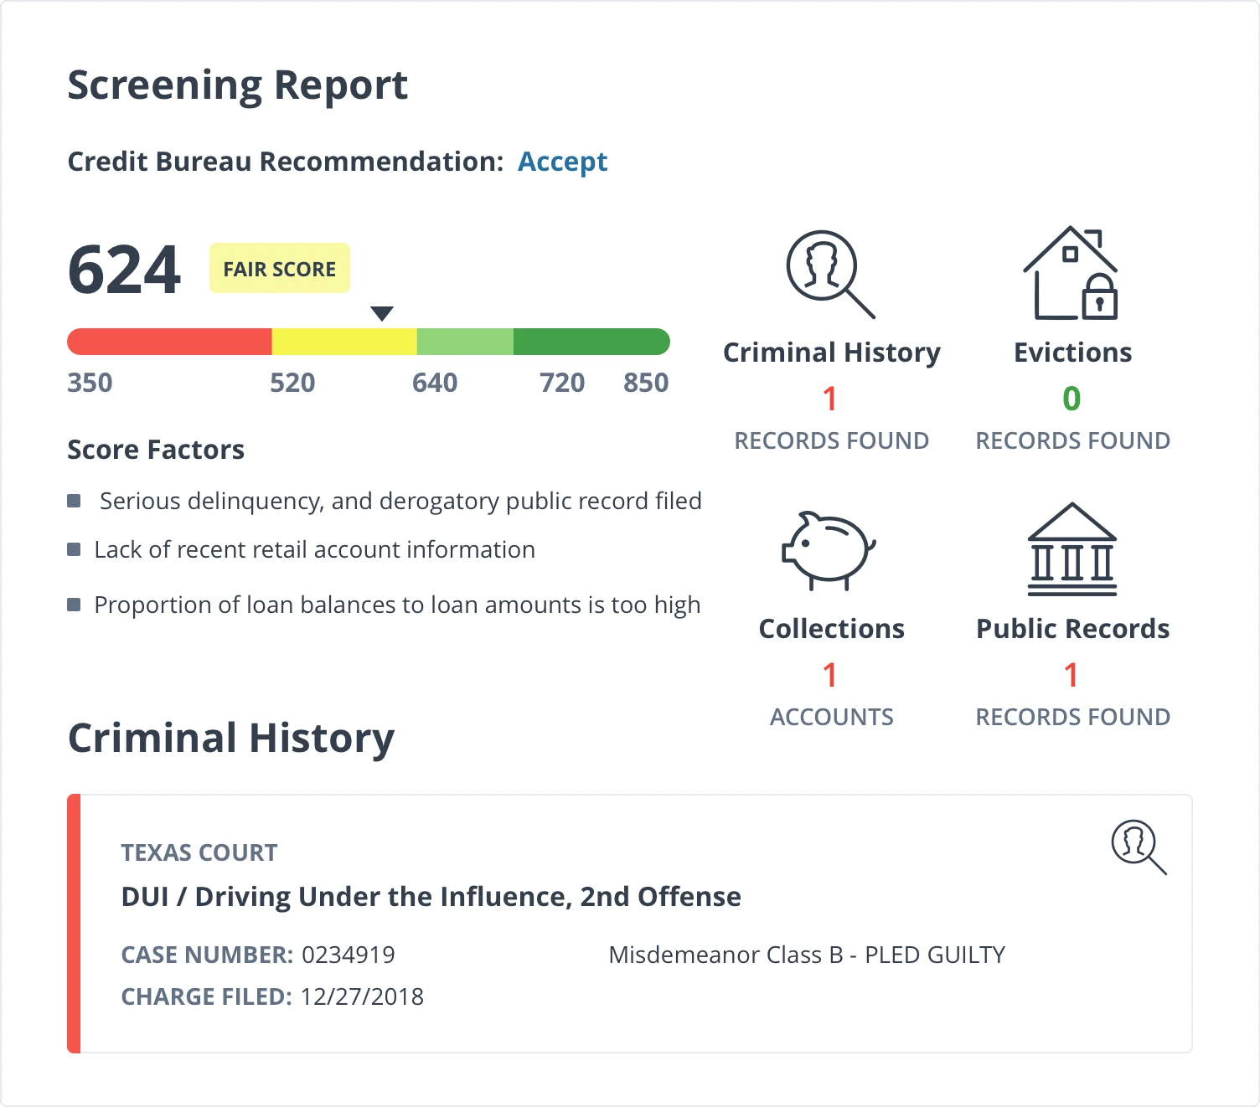1260x1107 pixels.
Task: Click the TEXAS COURT label
Action: (199, 852)
